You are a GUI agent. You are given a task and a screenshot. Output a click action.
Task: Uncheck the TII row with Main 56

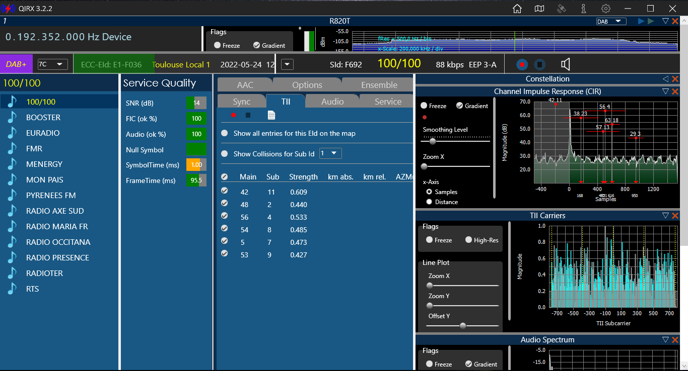coord(225,216)
